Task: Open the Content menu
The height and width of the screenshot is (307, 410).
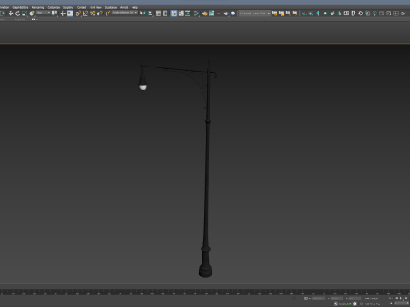Action: tap(81, 7)
